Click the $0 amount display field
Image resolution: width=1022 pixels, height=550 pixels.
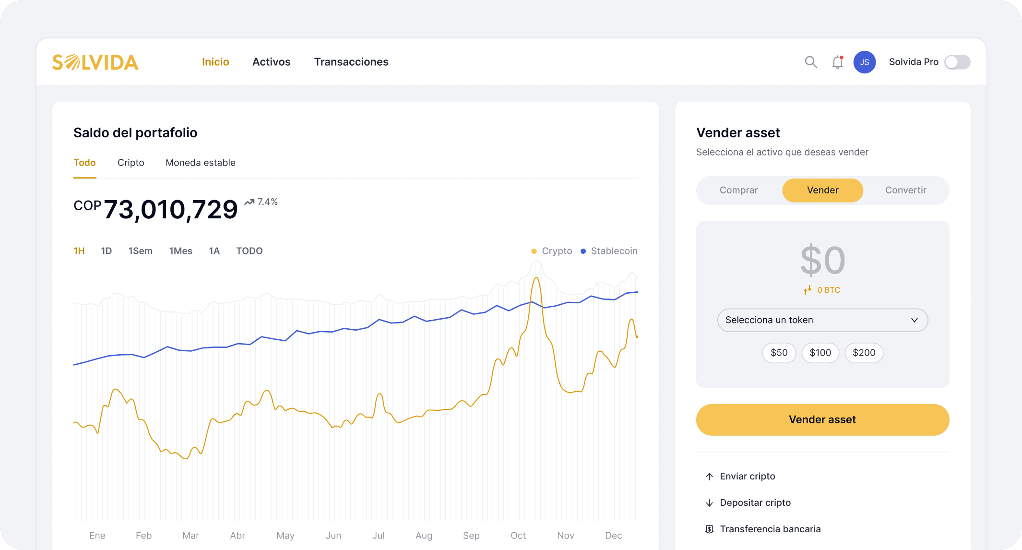[x=822, y=260]
